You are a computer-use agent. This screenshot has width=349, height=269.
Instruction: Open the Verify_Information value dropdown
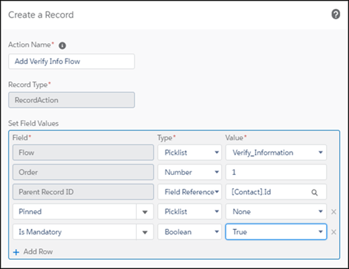coord(276,153)
